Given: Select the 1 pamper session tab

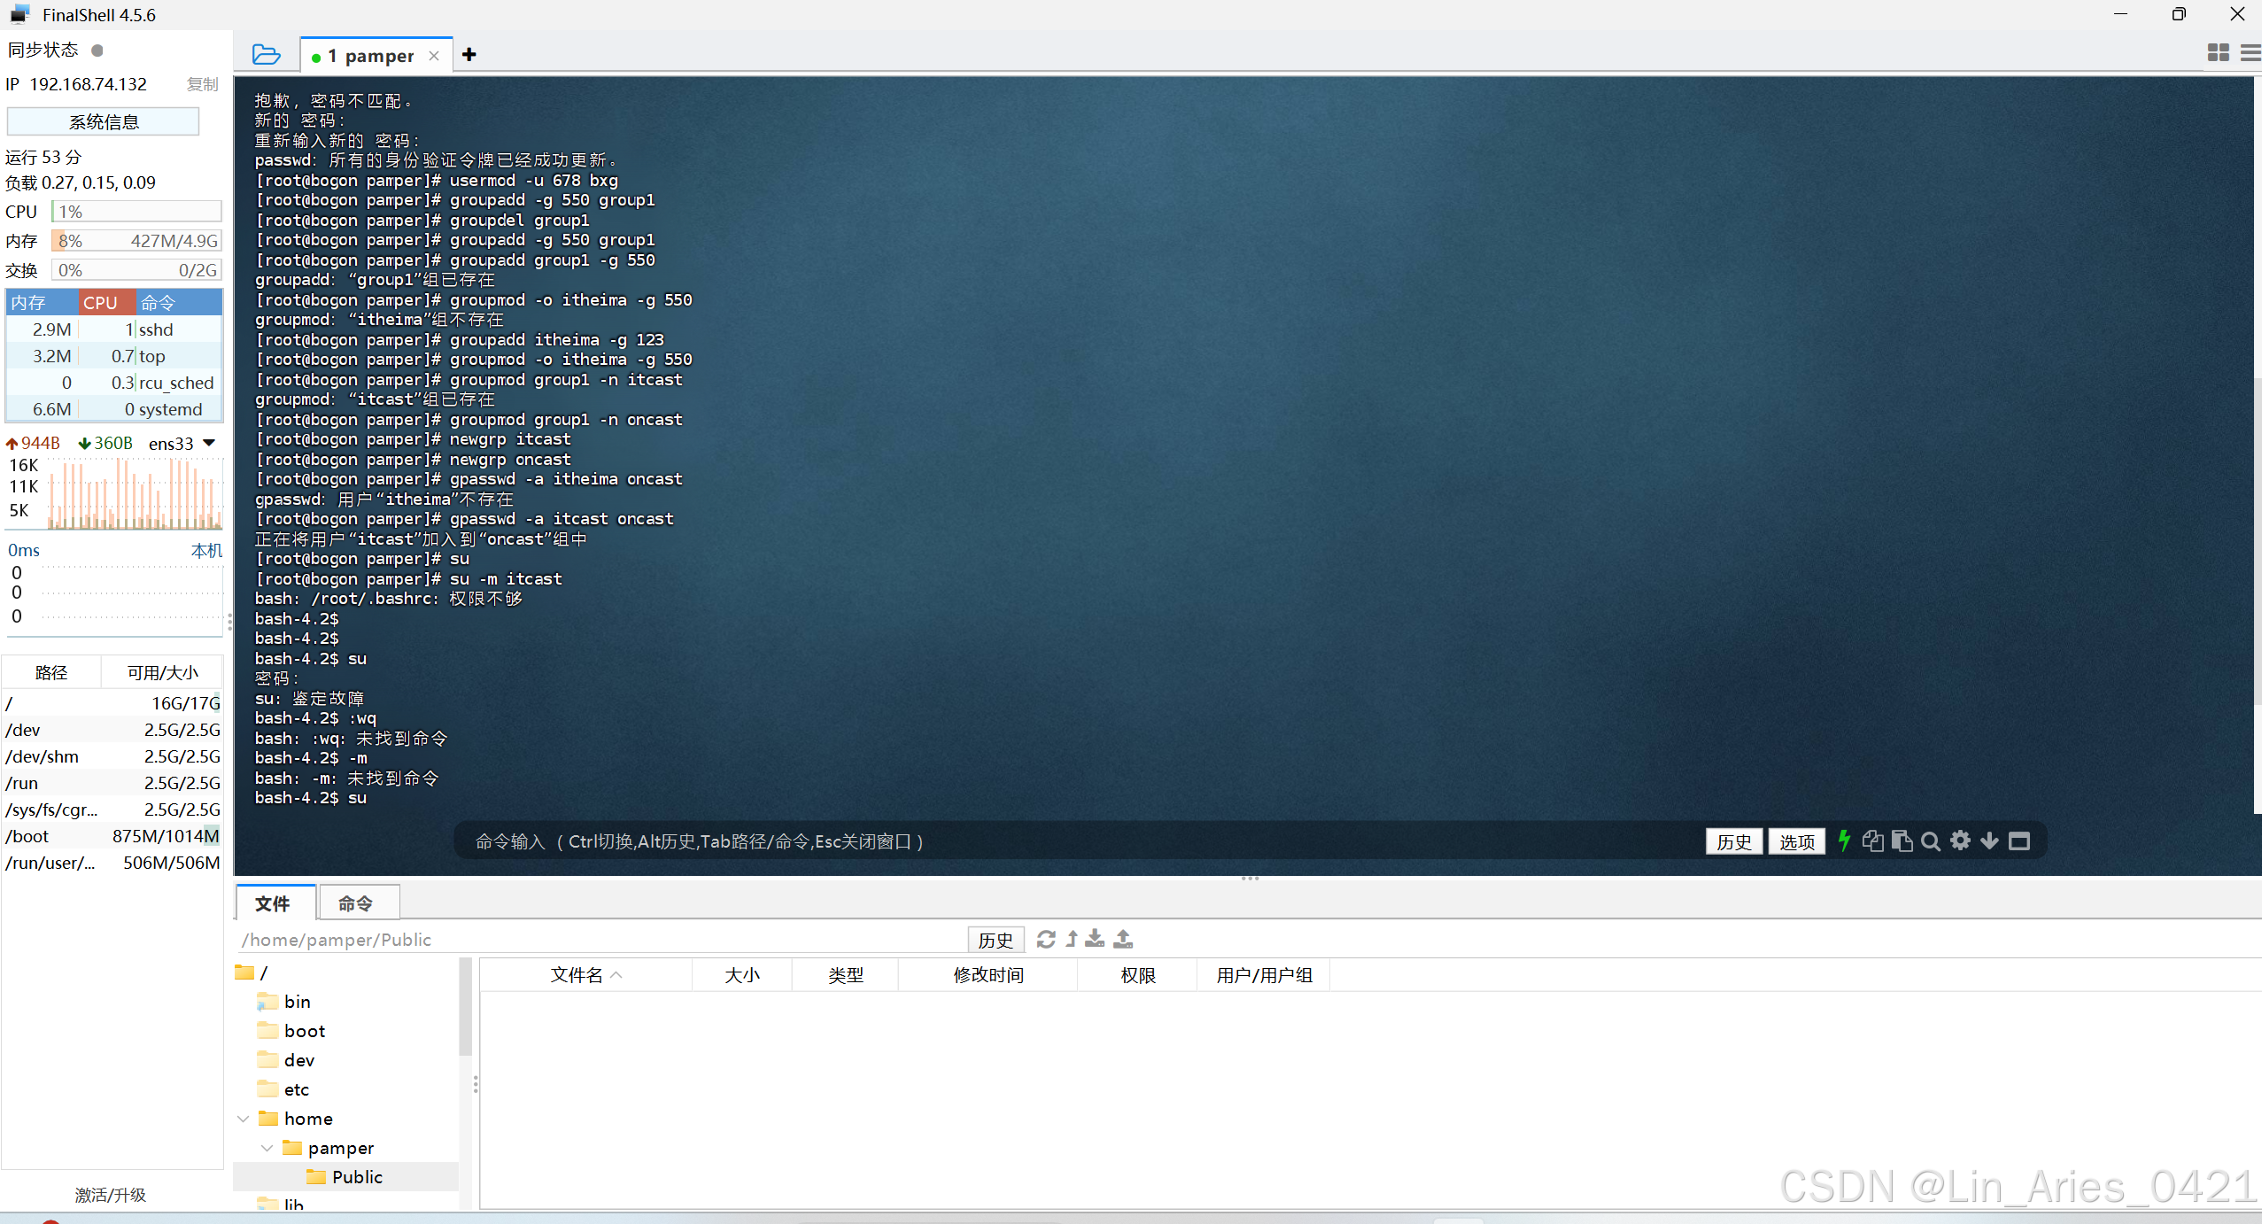Looking at the screenshot, I should point(370,56).
